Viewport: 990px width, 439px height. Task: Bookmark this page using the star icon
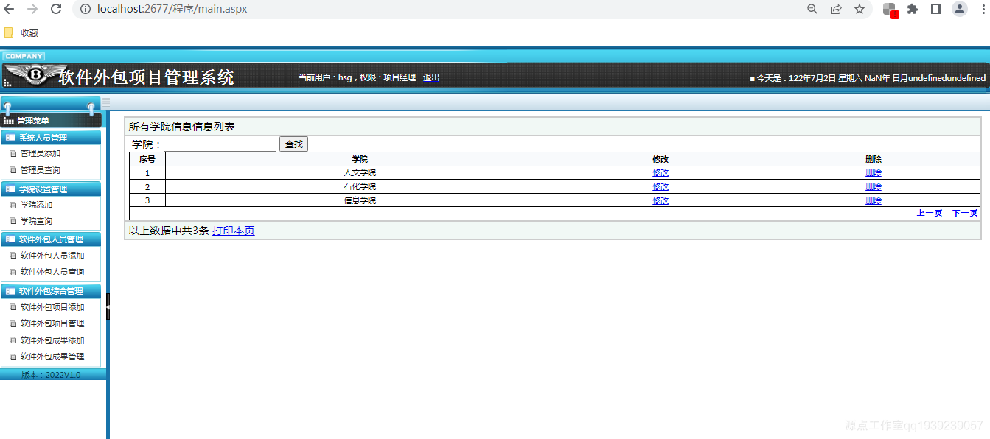(860, 9)
